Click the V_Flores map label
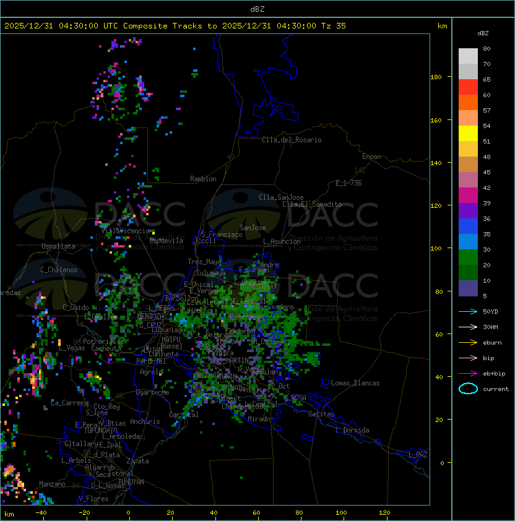This screenshot has height=521, width=515. click(x=93, y=499)
